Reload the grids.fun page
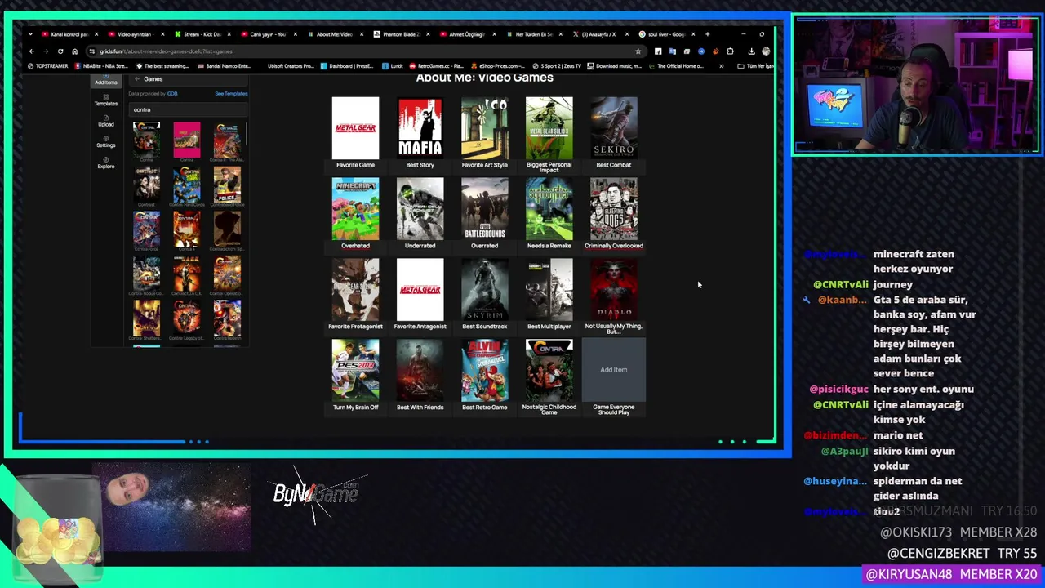1045x588 pixels. [60, 51]
